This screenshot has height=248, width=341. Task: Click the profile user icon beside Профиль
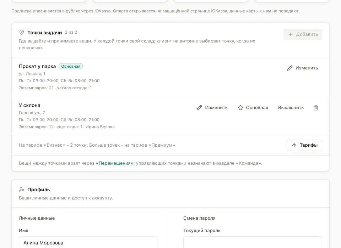pyautogui.click(x=22, y=190)
